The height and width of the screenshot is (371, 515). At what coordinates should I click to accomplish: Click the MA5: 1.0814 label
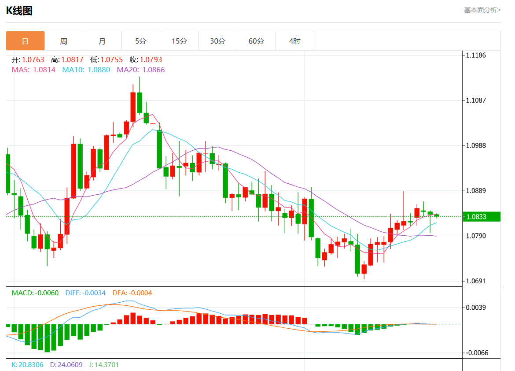[x=33, y=70]
